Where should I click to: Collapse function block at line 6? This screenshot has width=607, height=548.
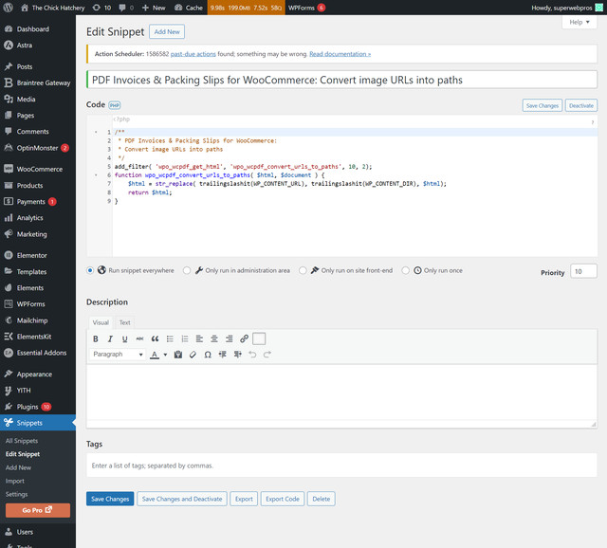[96, 175]
